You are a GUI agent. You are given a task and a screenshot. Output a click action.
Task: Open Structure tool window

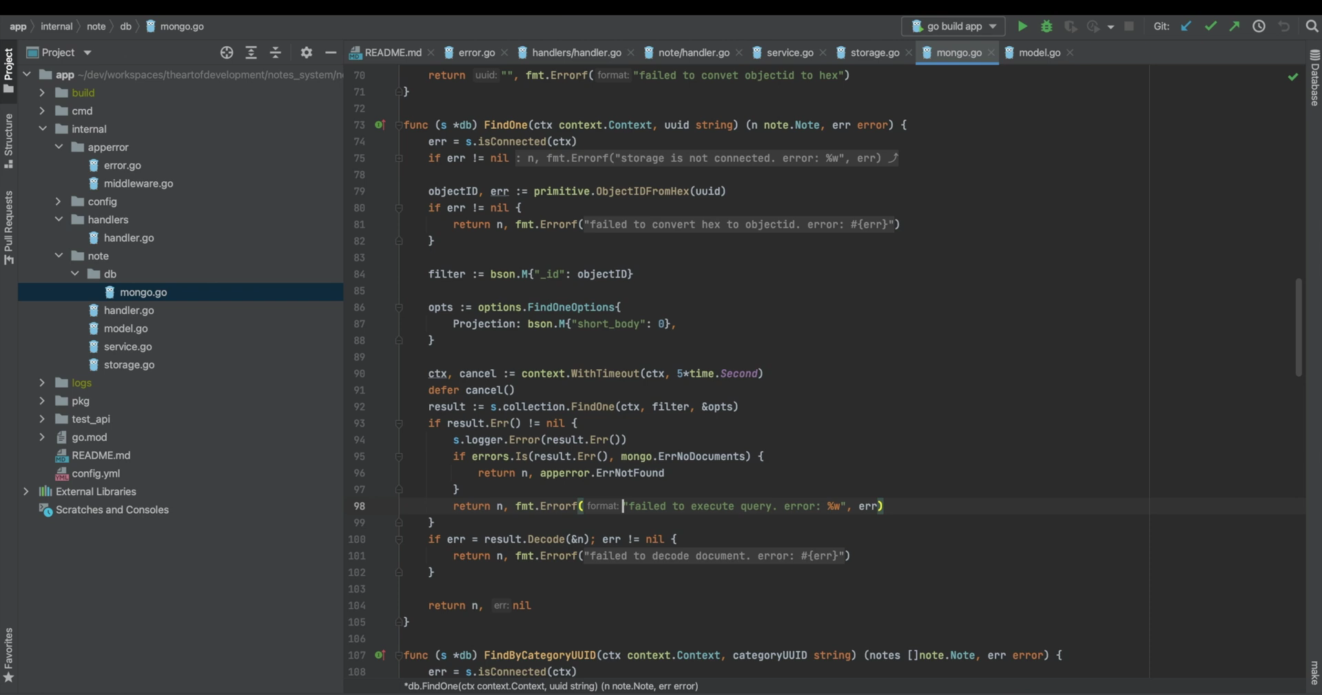[x=8, y=141]
